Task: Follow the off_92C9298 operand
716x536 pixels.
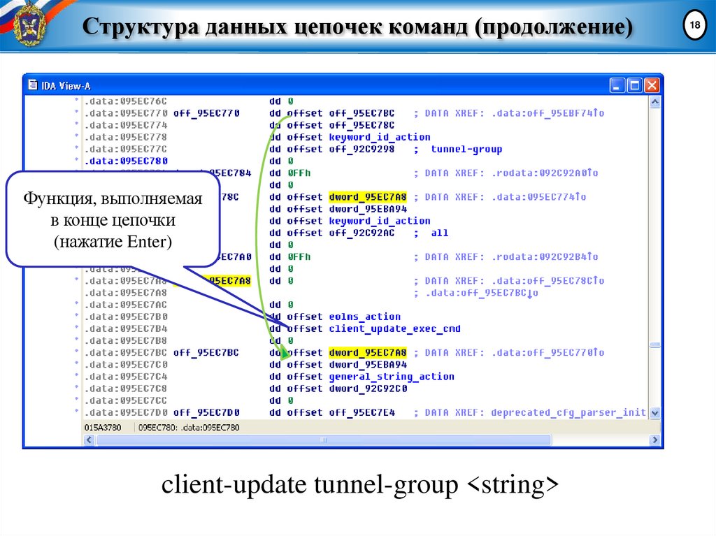Action: coord(361,149)
